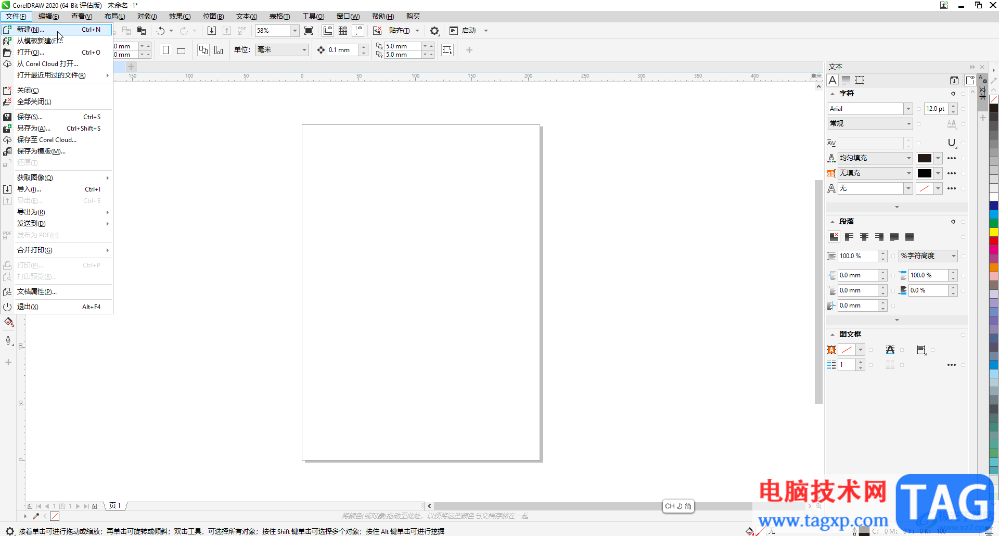Screen dimensions: 999x536
Task: Choose full justify alignment icon
Action: pos(894,237)
